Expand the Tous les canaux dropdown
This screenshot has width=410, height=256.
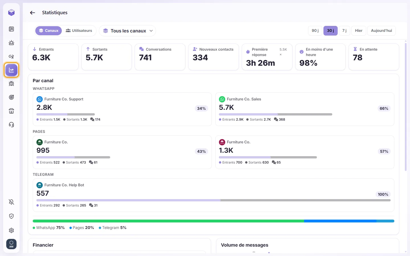127,31
